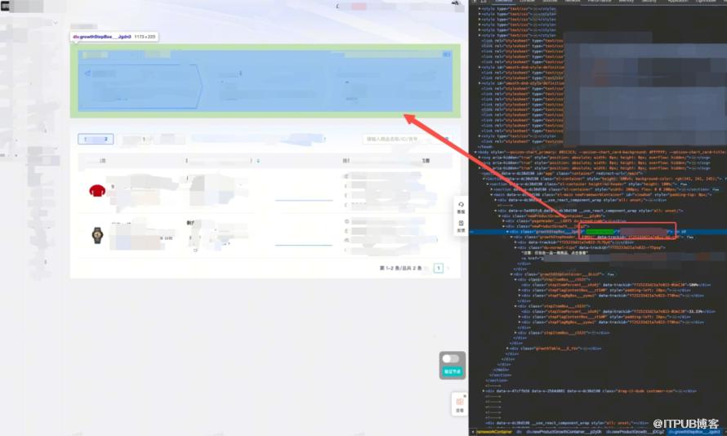
Task: Open the orange floating widget icon
Action: click(459, 404)
